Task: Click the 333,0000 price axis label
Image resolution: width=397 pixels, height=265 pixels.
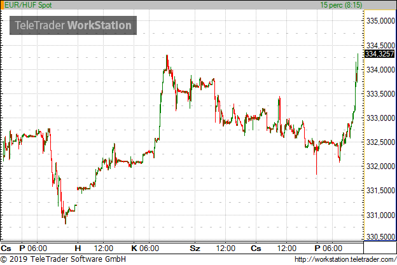Action: (381, 118)
